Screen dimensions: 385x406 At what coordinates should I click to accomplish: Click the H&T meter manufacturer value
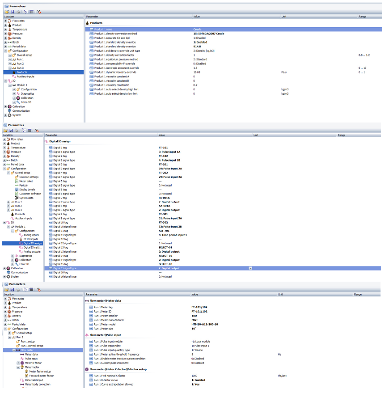click(x=195, y=320)
